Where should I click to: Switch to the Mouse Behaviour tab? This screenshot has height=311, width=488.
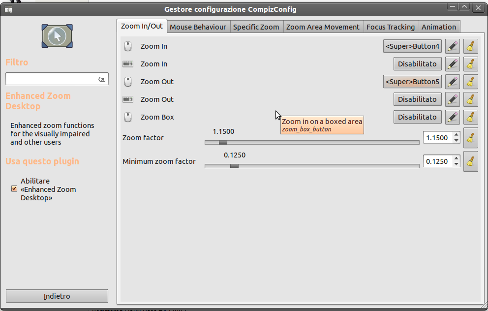pos(198,27)
